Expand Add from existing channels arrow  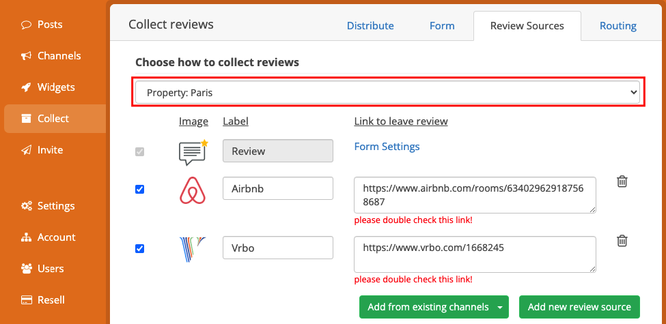click(500, 307)
